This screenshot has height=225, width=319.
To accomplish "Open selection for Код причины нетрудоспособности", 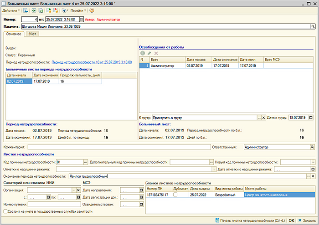I will point(85,162).
